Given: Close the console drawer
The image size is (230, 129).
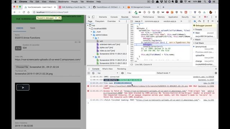Looking at the screenshot, I should point(216,69).
